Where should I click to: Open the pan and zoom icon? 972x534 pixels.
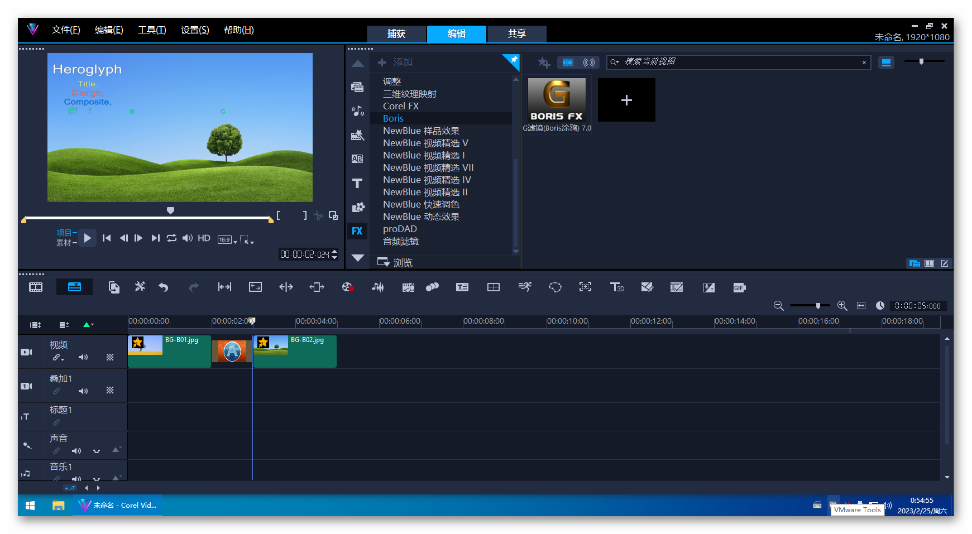pos(585,287)
